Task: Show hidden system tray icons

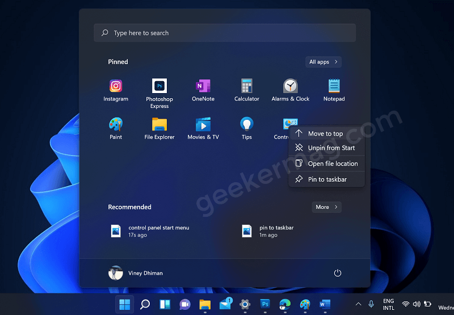Action: (x=358, y=304)
